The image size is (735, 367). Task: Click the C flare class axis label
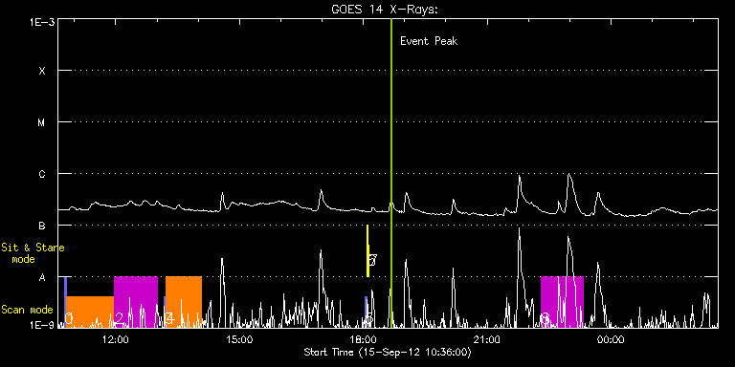(x=42, y=174)
